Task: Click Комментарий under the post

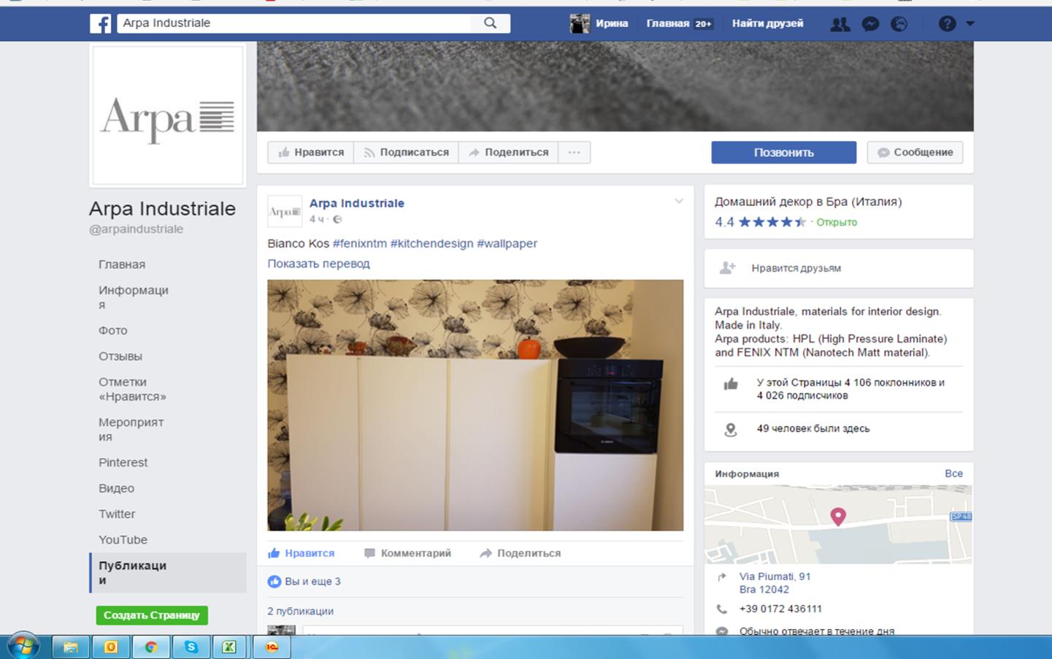Action: pos(407,553)
